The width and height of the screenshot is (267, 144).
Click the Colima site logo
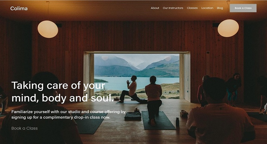point(19,8)
